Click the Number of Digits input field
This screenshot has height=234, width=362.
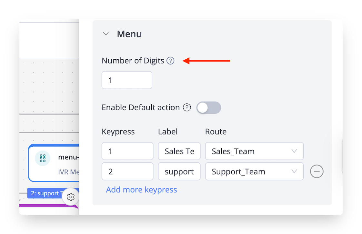tap(127, 80)
